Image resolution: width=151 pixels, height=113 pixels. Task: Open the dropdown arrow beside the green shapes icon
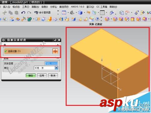pos(34,19)
